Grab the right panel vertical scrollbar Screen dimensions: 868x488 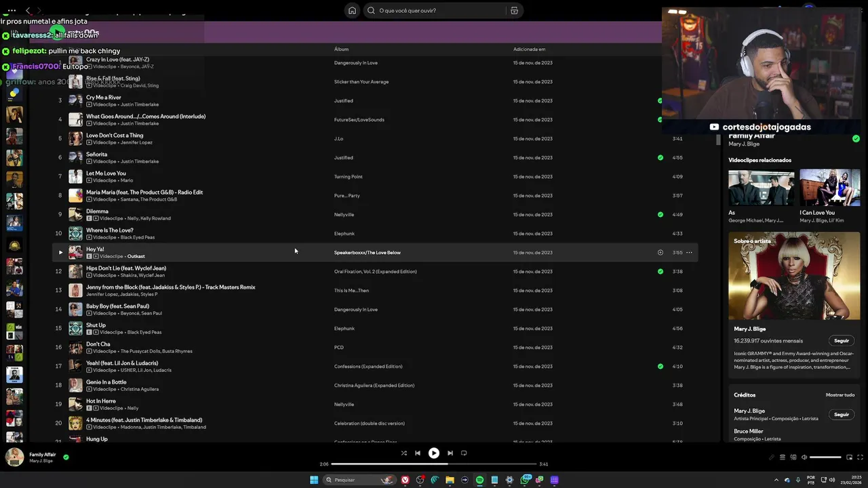tap(719, 140)
